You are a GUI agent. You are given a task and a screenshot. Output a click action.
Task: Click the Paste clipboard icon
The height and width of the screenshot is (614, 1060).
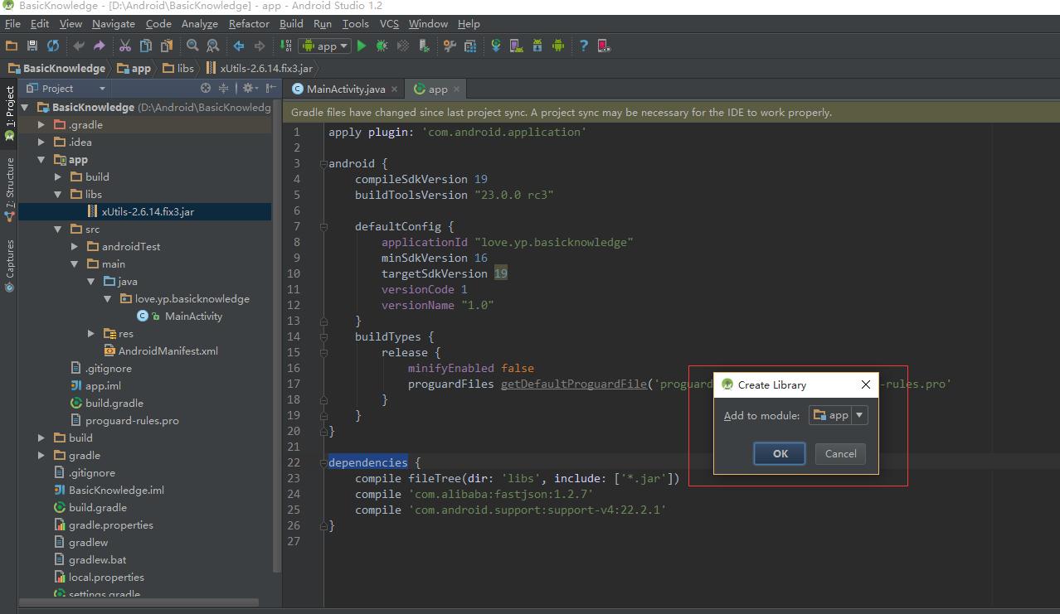pyautogui.click(x=167, y=46)
